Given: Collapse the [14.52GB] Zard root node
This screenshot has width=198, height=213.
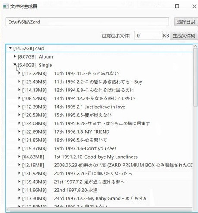Looking at the screenshot, I should tap(10, 48).
